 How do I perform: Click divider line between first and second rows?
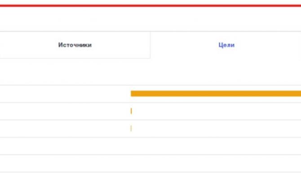150,103
